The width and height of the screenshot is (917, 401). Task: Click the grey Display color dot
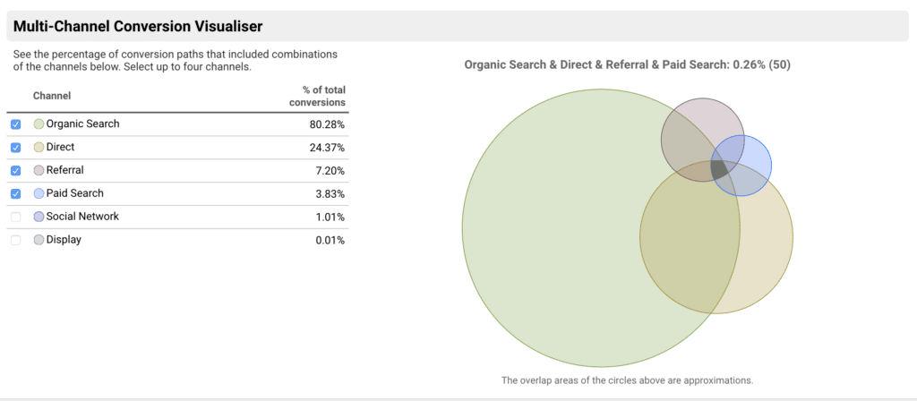tap(39, 241)
